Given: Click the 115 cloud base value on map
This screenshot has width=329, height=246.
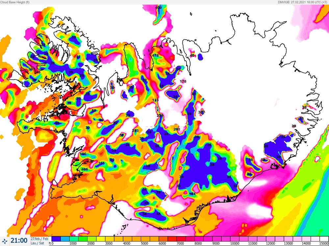Looking at the screenshot, I should 101,163.
